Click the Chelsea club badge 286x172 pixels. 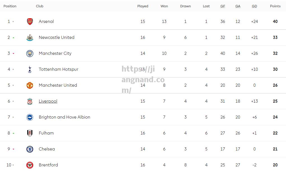30,149
